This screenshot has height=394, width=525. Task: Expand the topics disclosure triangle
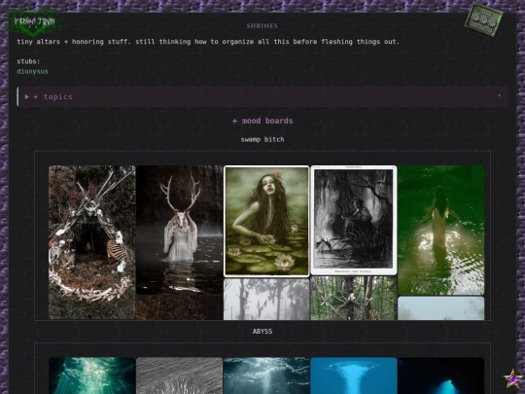click(27, 97)
